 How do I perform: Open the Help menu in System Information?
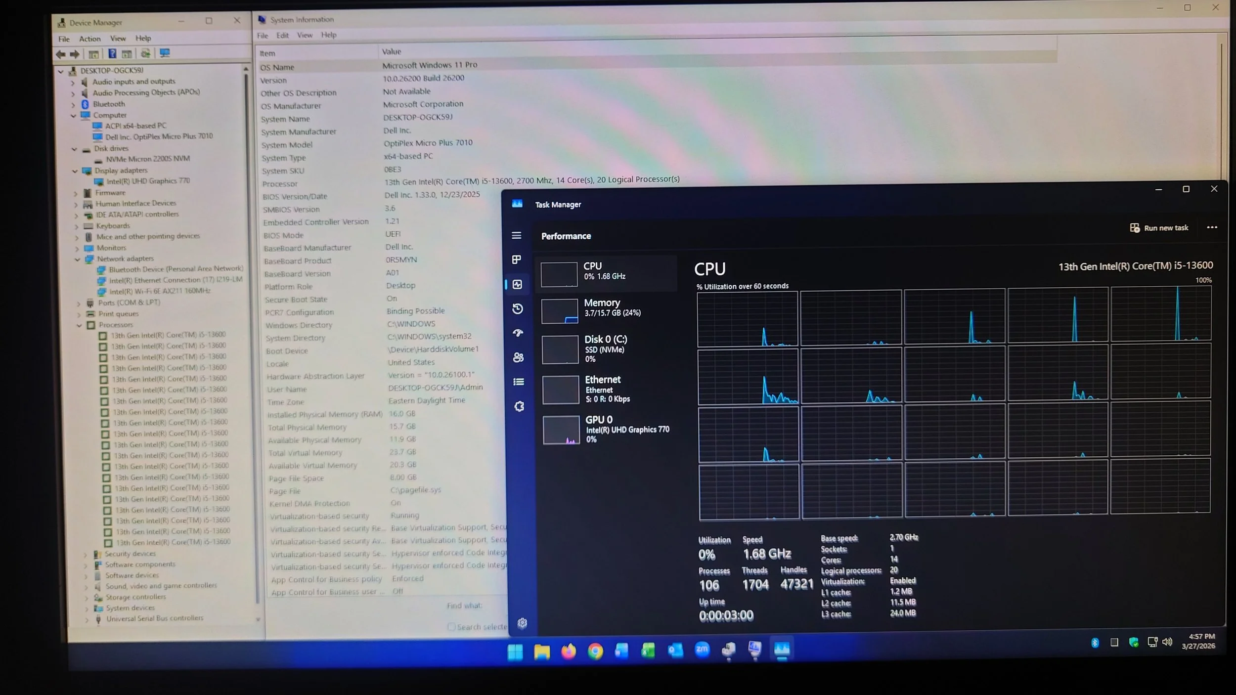click(x=329, y=35)
